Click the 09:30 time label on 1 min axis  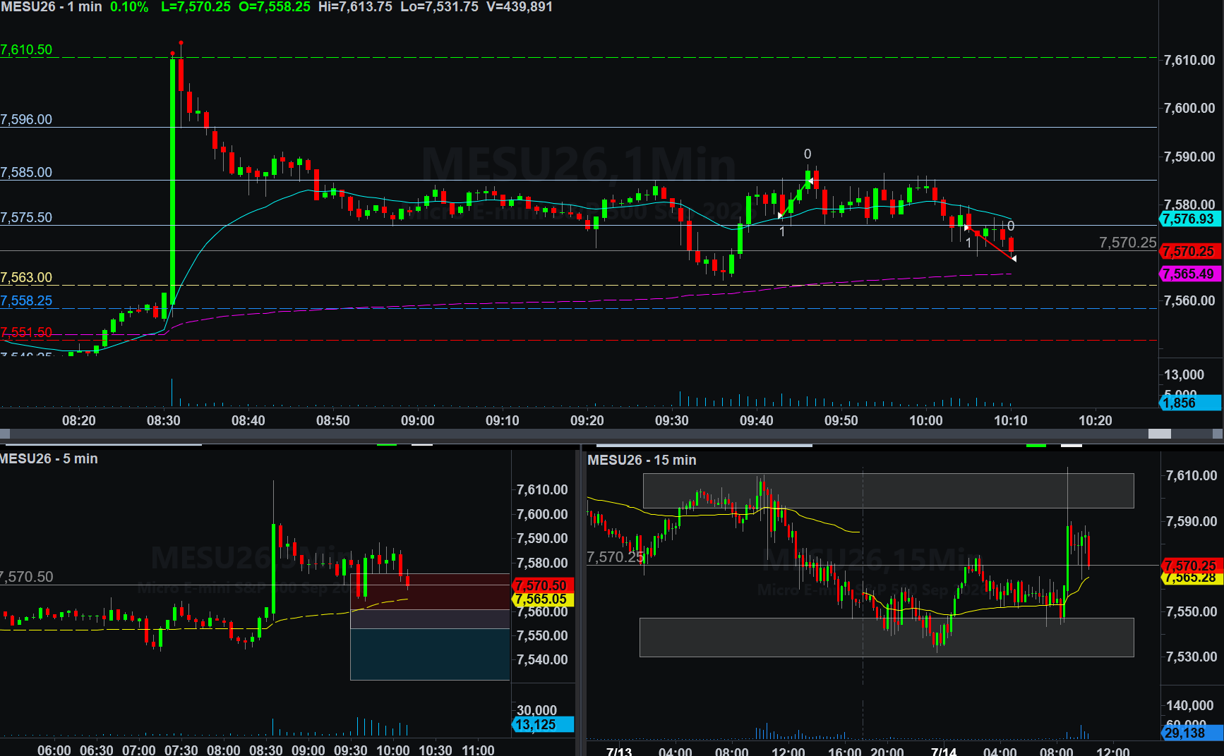(672, 420)
